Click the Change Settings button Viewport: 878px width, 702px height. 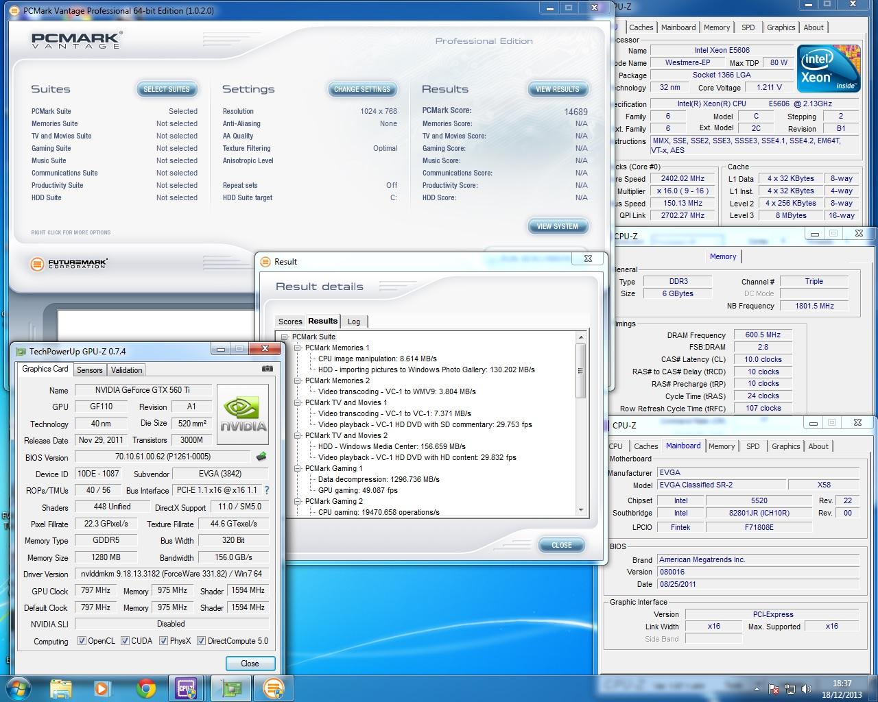click(362, 89)
